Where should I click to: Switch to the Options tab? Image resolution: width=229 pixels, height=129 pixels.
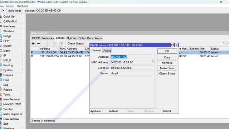coord(72,38)
